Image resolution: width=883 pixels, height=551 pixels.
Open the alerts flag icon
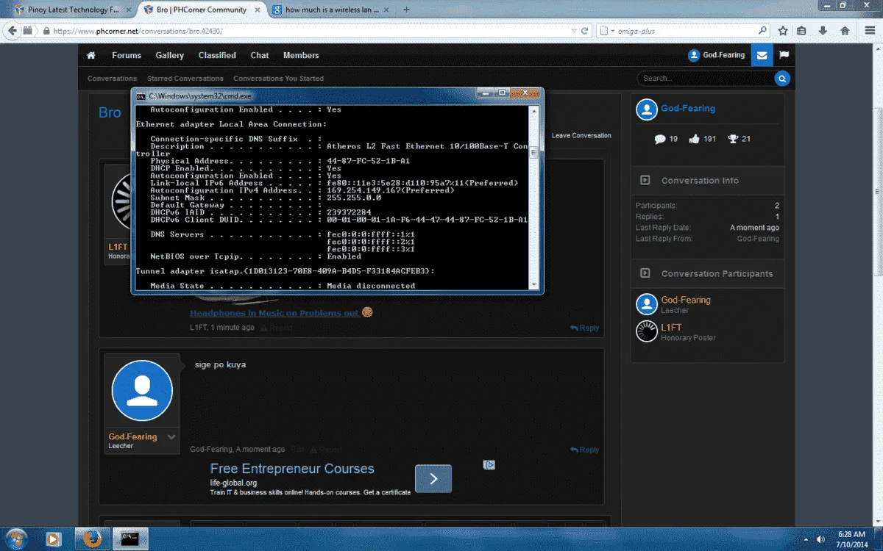[x=784, y=55]
